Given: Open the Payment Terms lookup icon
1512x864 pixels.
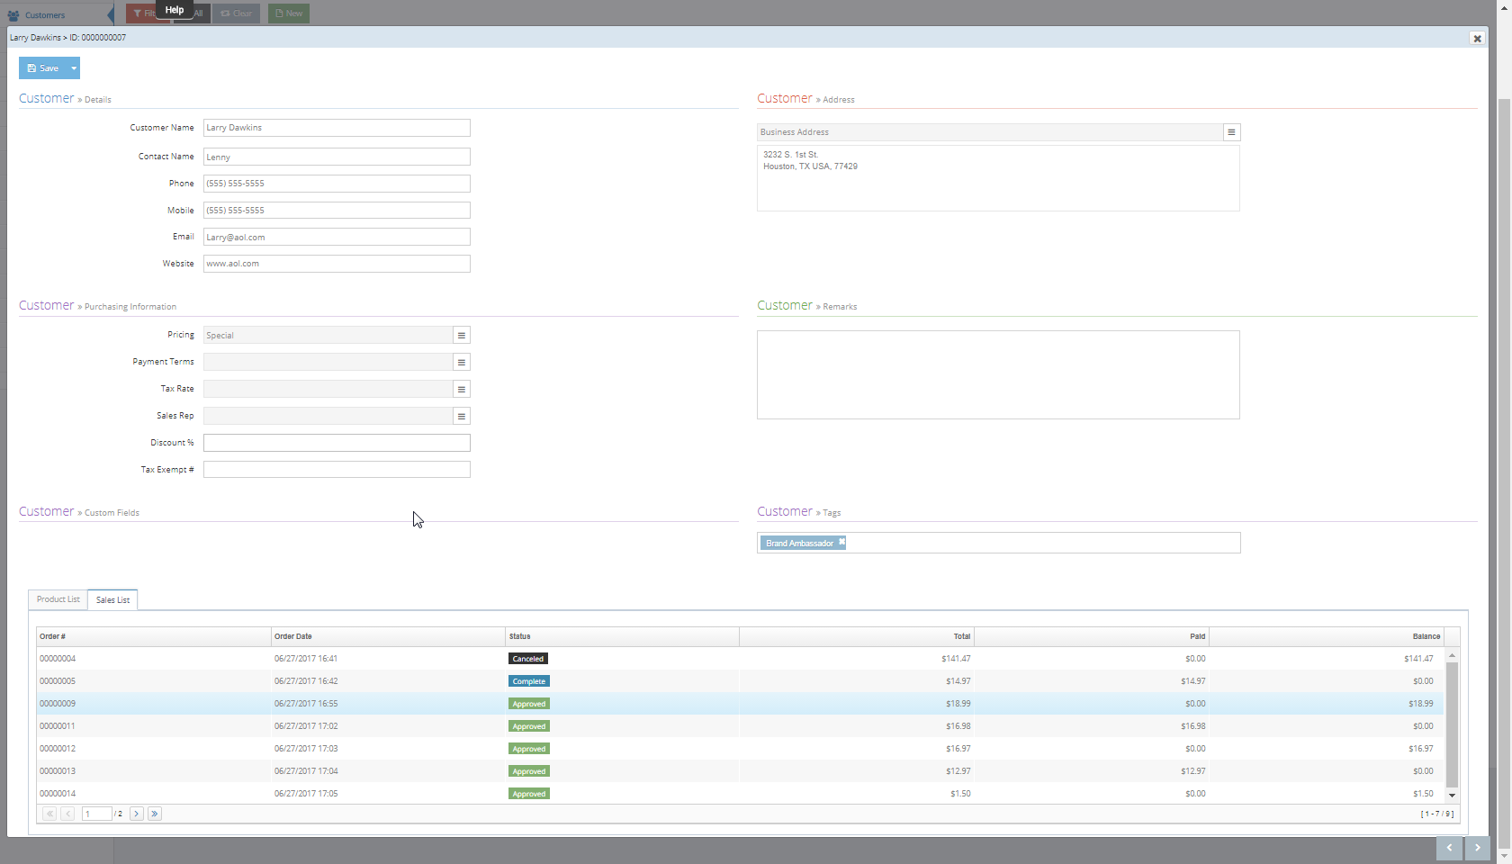Looking at the screenshot, I should pos(461,362).
